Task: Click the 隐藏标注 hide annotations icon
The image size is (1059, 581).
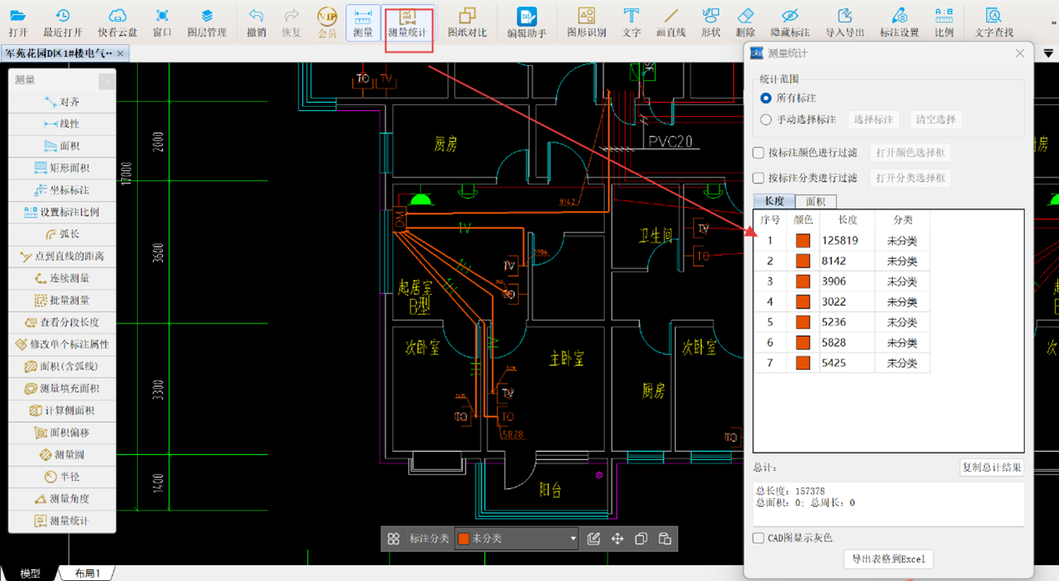Action: 789,23
